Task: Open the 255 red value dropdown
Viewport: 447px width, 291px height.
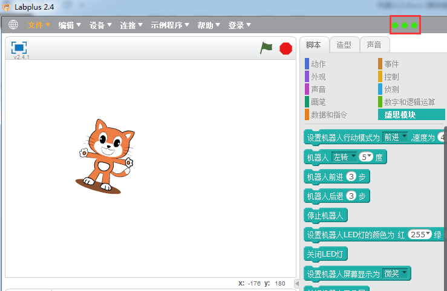Action: coord(420,234)
